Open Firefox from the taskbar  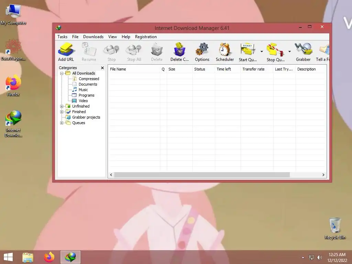click(49, 257)
